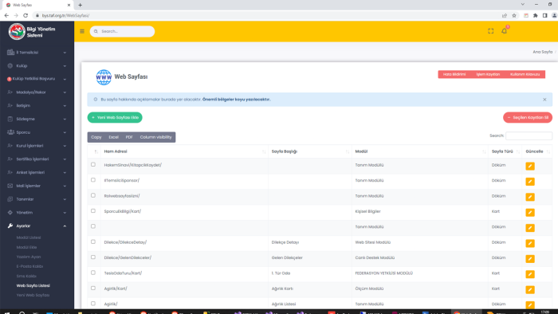Sort table by Modül column
The image size is (558, 314).
point(420,151)
